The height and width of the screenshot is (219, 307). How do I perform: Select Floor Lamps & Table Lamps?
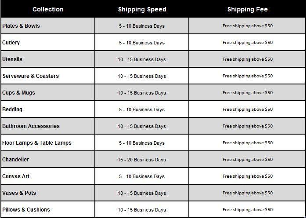click(37, 143)
